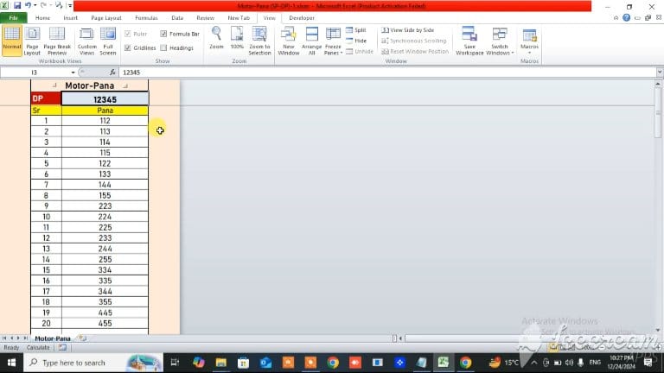Switch to Full Screen view
Screen dimensions: 664x373
point(108,41)
